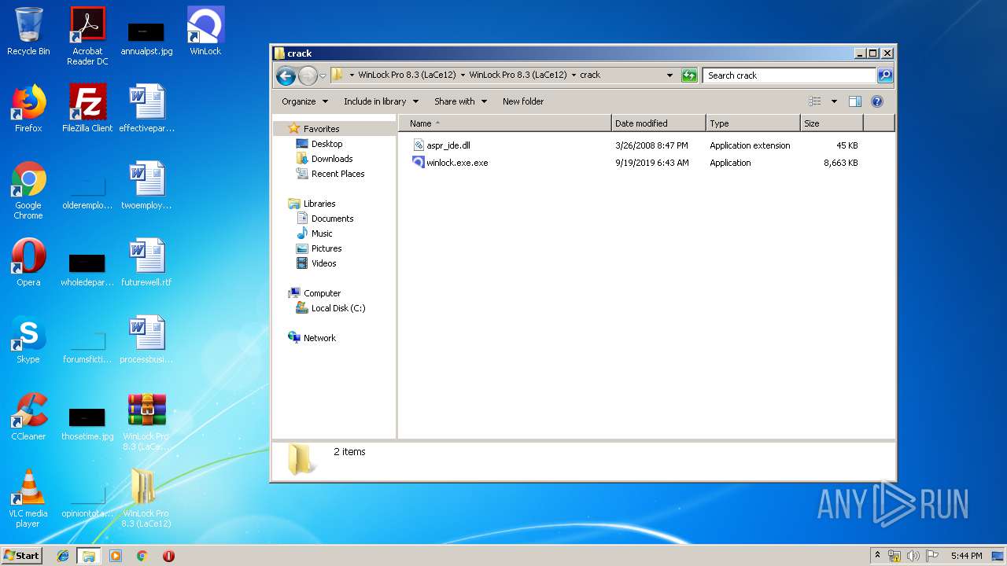Open the Music library
1007x566 pixels.
tap(322, 233)
